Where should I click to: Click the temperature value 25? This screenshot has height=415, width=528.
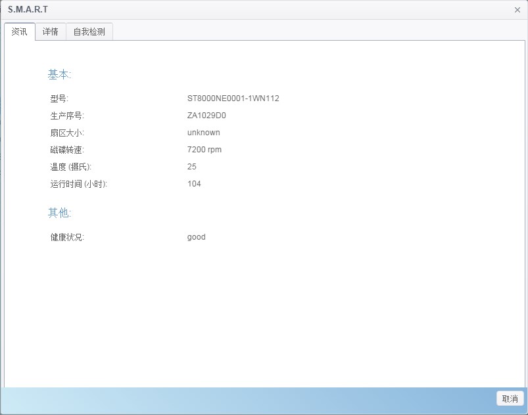(x=192, y=167)
